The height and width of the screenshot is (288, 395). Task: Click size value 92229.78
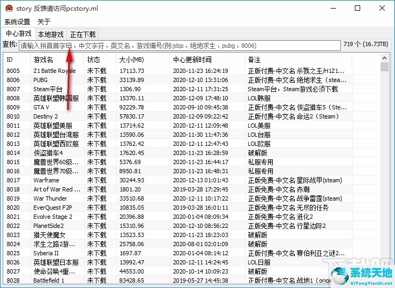pyautogui.click(x=132, y=107)
